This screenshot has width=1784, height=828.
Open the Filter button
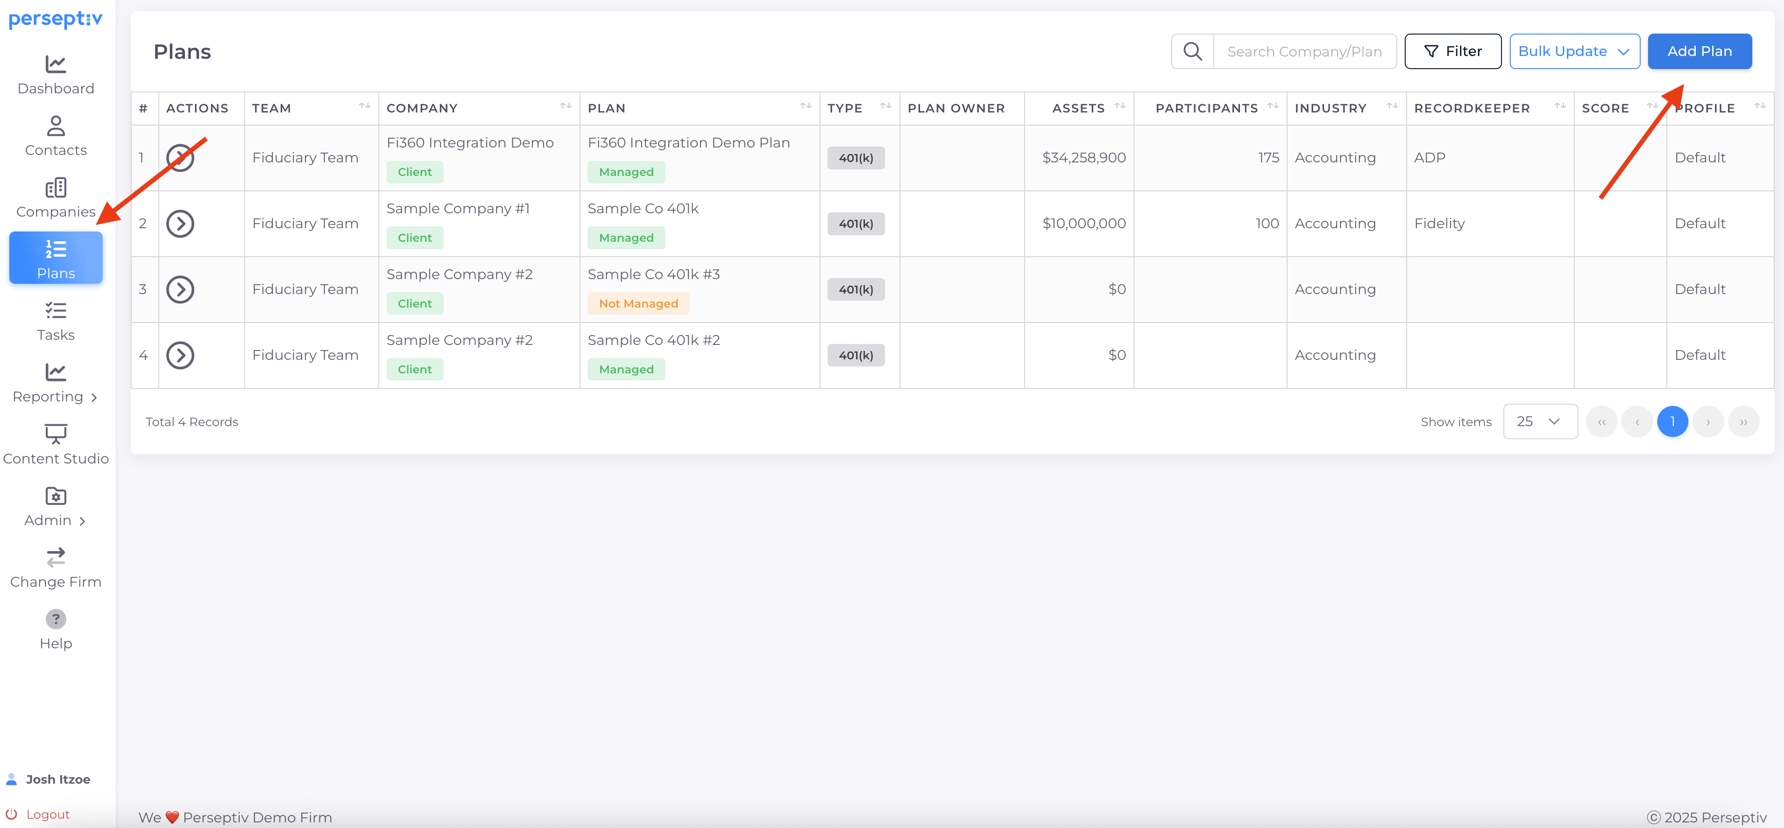coord(1452,51)
